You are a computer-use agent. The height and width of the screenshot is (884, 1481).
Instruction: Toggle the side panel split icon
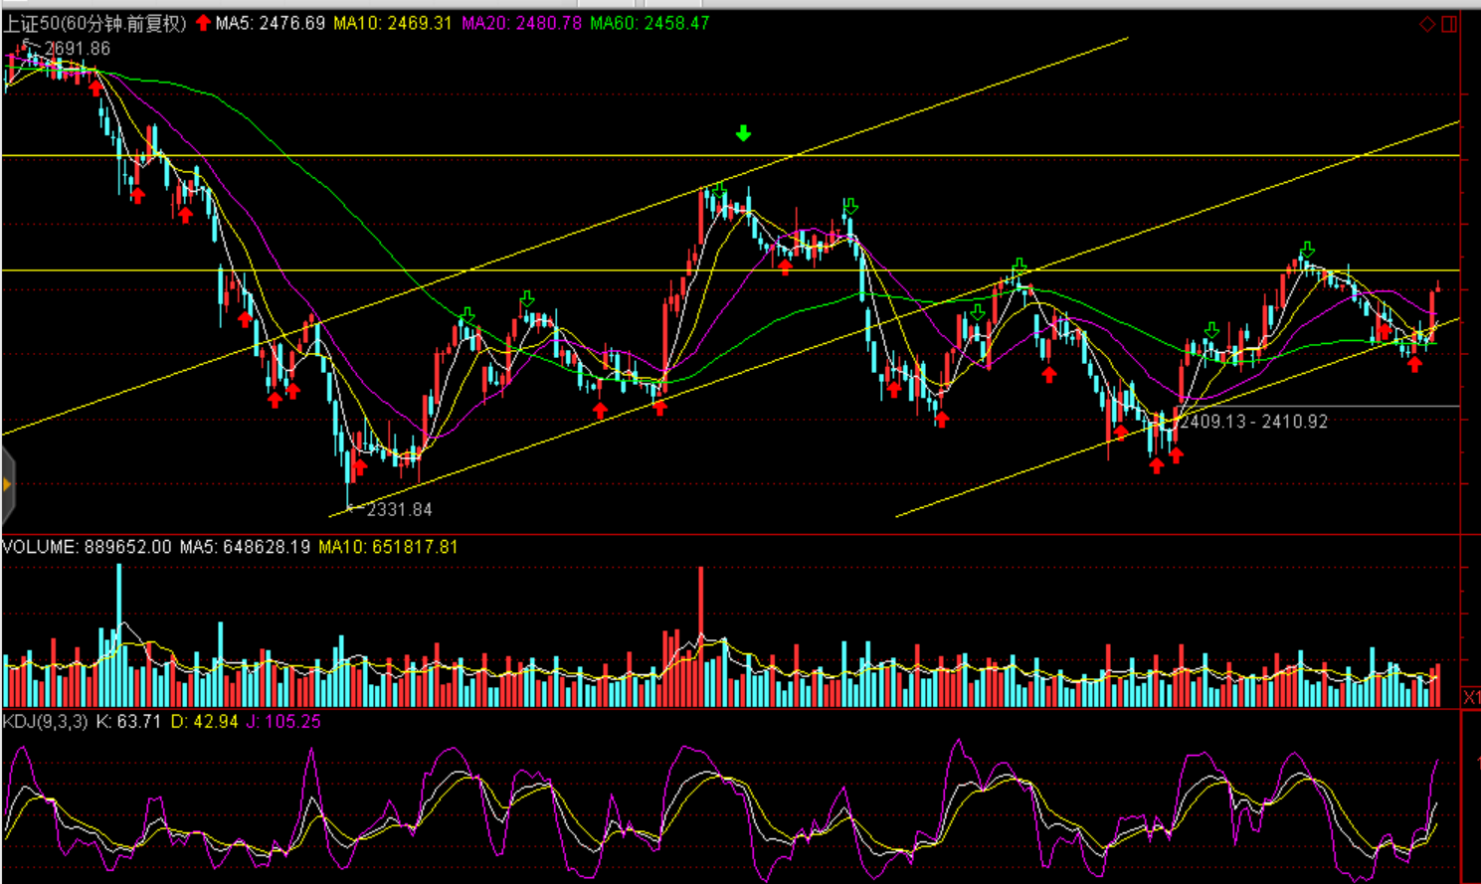coord(1449,24)
